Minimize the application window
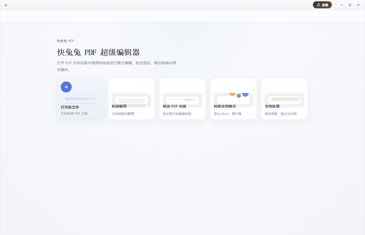This screenshot has height=235, width=365. [x=342, y=5]
